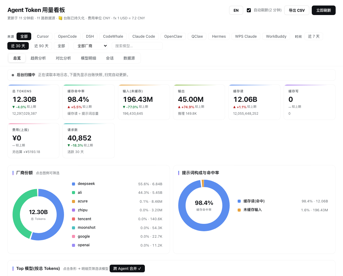Toggle the auto-refresh (2 分钟) checkbox
This screenshot has width=343, height=276.
pyautogui.click(x=249, y=10)
